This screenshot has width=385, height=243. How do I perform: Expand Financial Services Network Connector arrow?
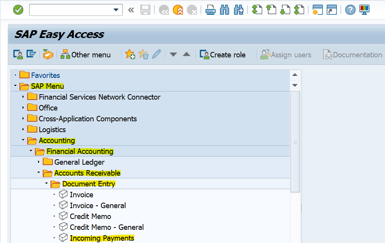(23, 97)
